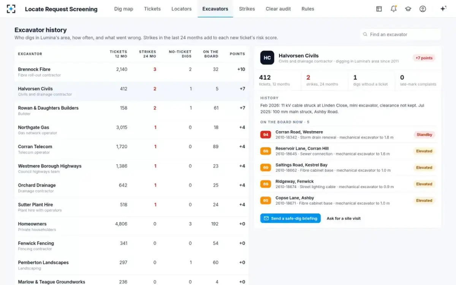Click Brennock Fibre's +10 points value
Screen dimensions: 456x285
241,70
